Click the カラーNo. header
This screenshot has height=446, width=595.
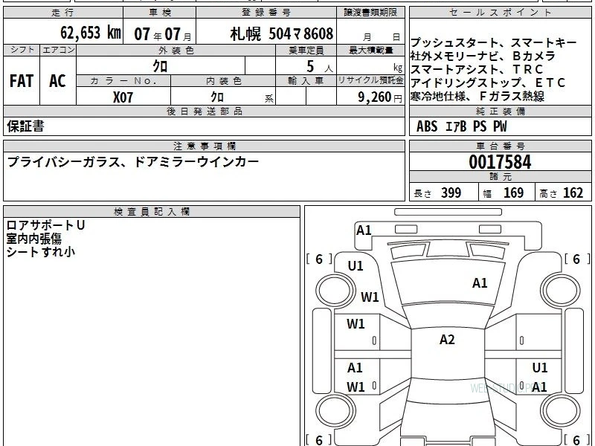(x=123, y=81)
